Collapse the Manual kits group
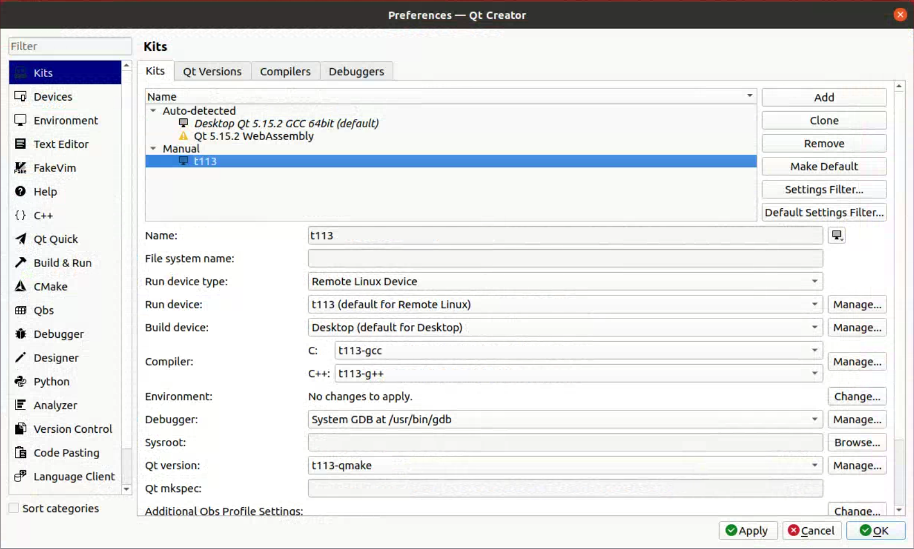This screenshot has height=549, width=914. click(x=153, y=149)
